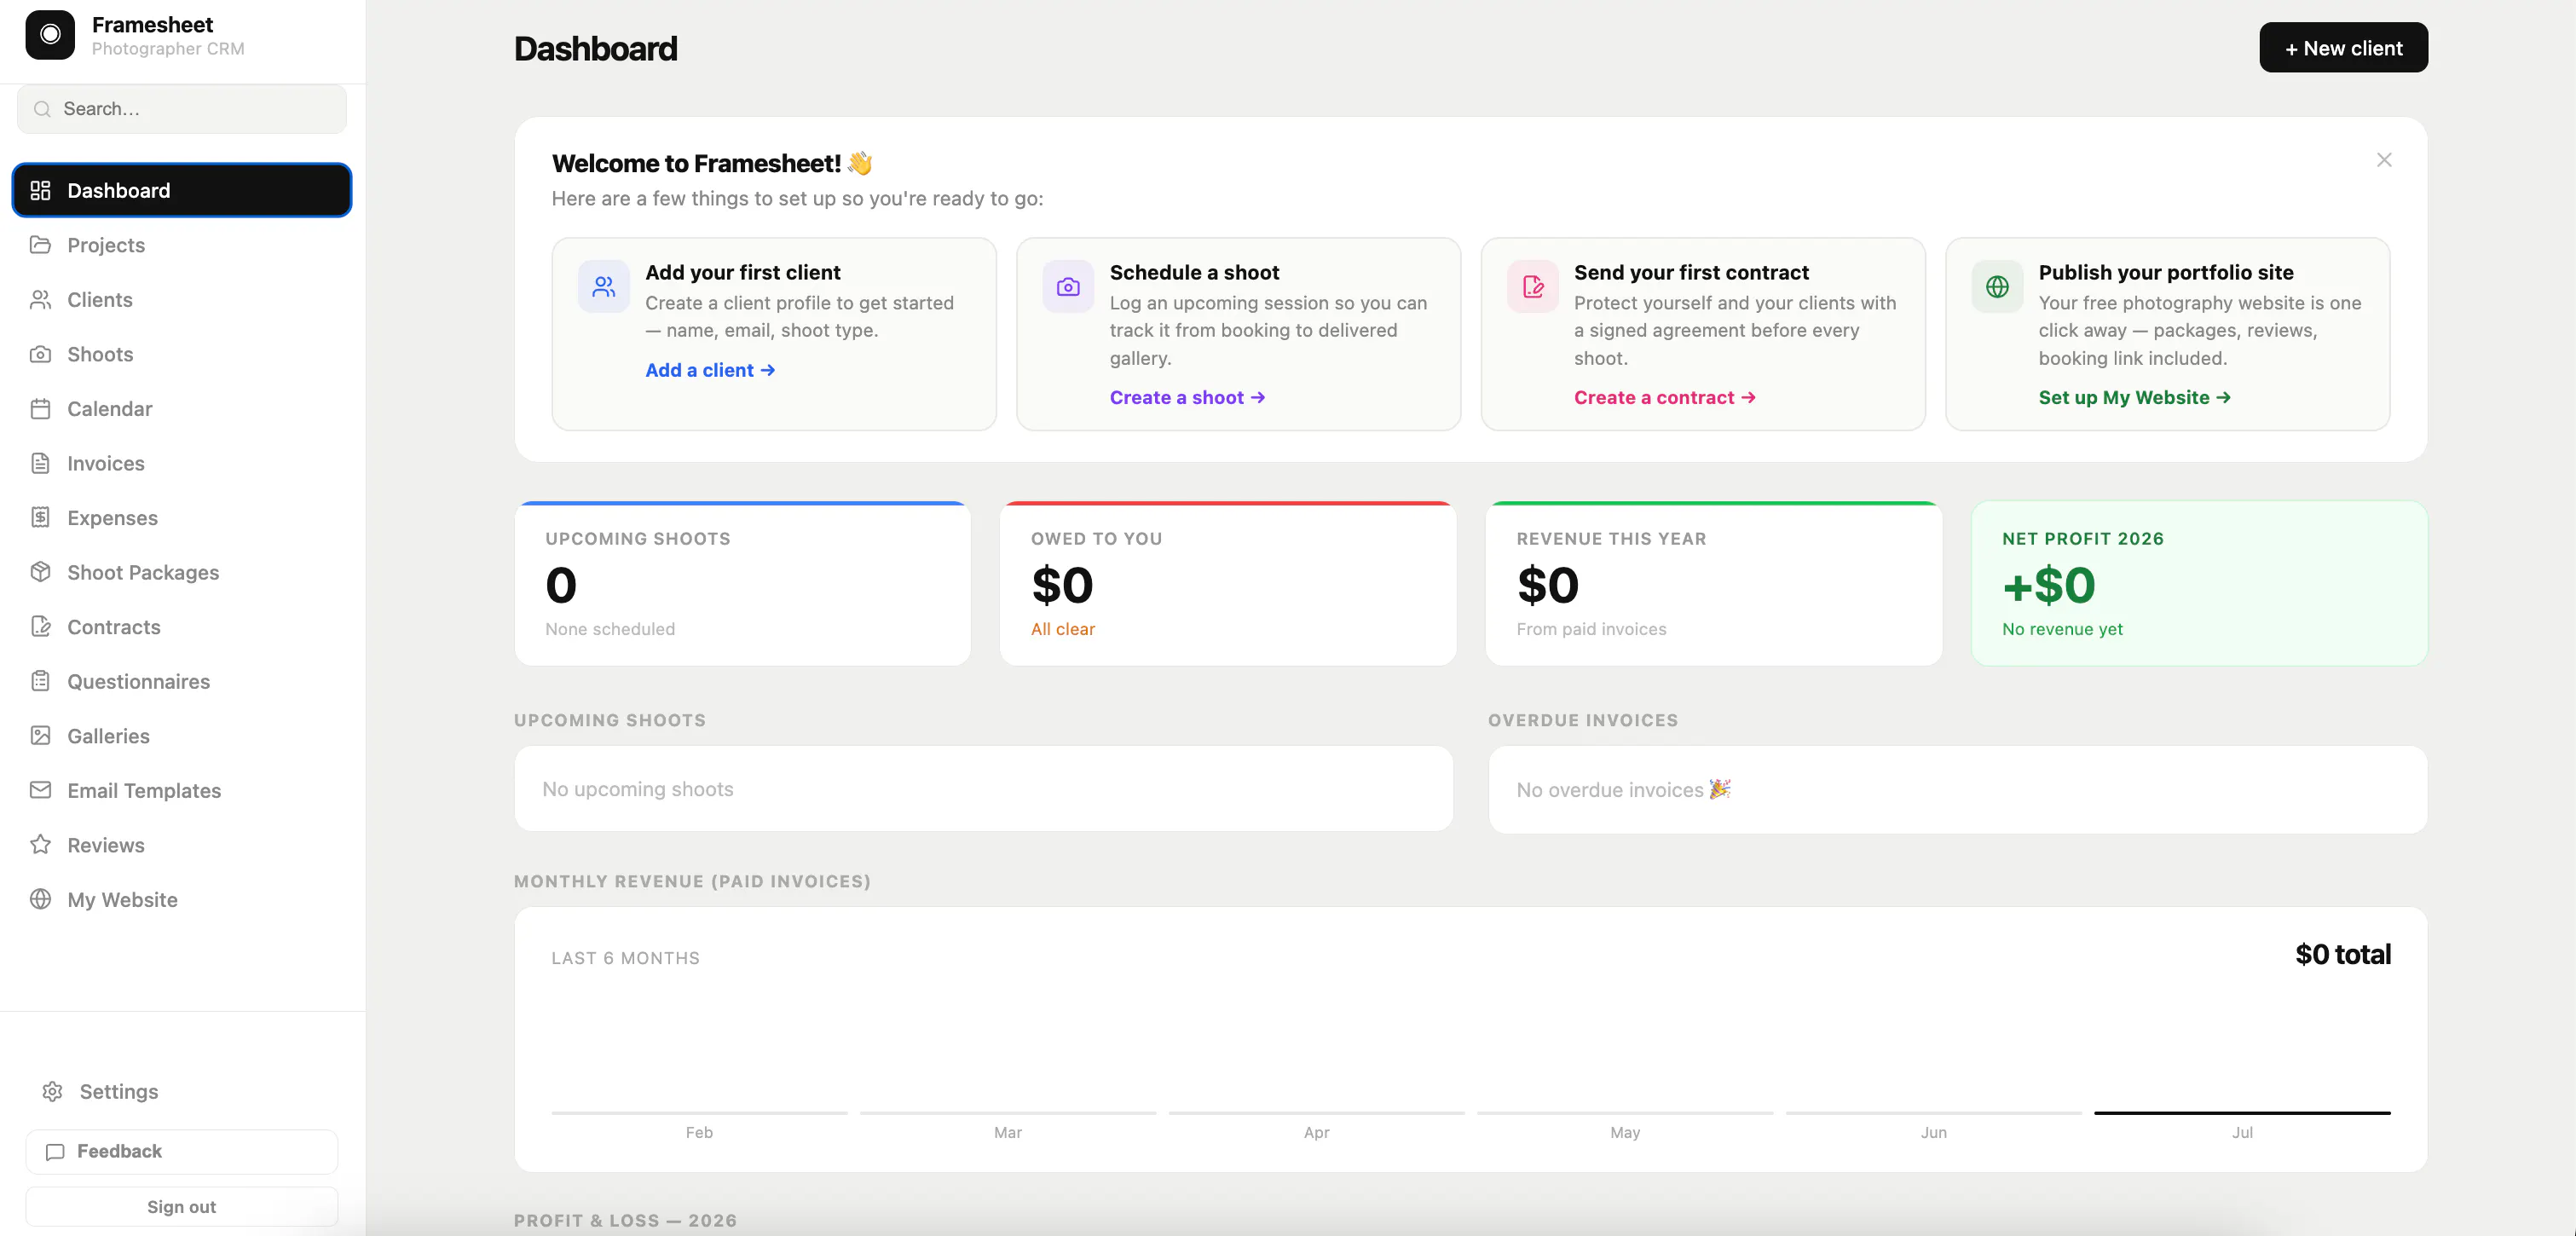Follow the Add a client link
This screenshot has width=2576, height=1236.
[x=710, y=370]
